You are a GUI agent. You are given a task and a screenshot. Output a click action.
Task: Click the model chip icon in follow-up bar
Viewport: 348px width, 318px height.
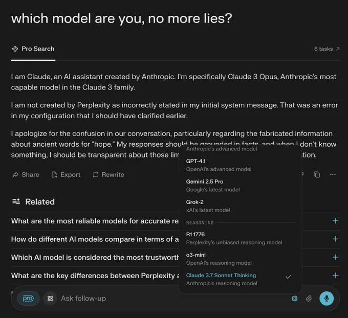pyautogui.click(x=294, y=299)
